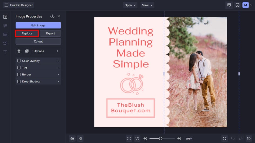Open the Image Manager sidebar tab
Screen dimensions: 255x143
pyautogui.click(x=5, y=17)
